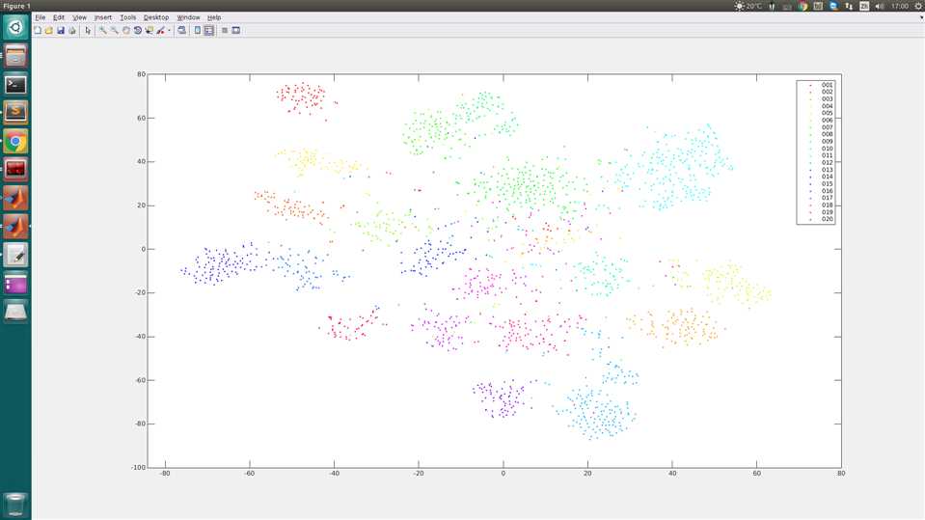Viewport: 925px width, 520px height.
Task: Activate the Brush/Select Data tool
Action: coord(160,30)
